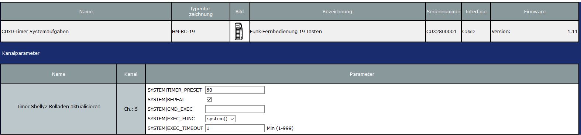Click Timer Shelly2 Rolladen aktualisieren channel name
Viewport: 581px width, 135px height.
pyautogui.click(x=59, y=107)
